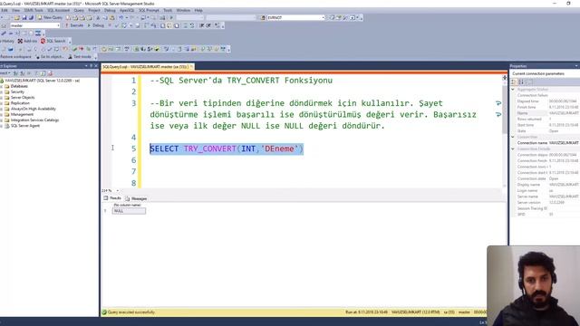Open Object Explorer window position dropdown
The width and height of the screenshot is (580, 326).
[x=86, y=66]
